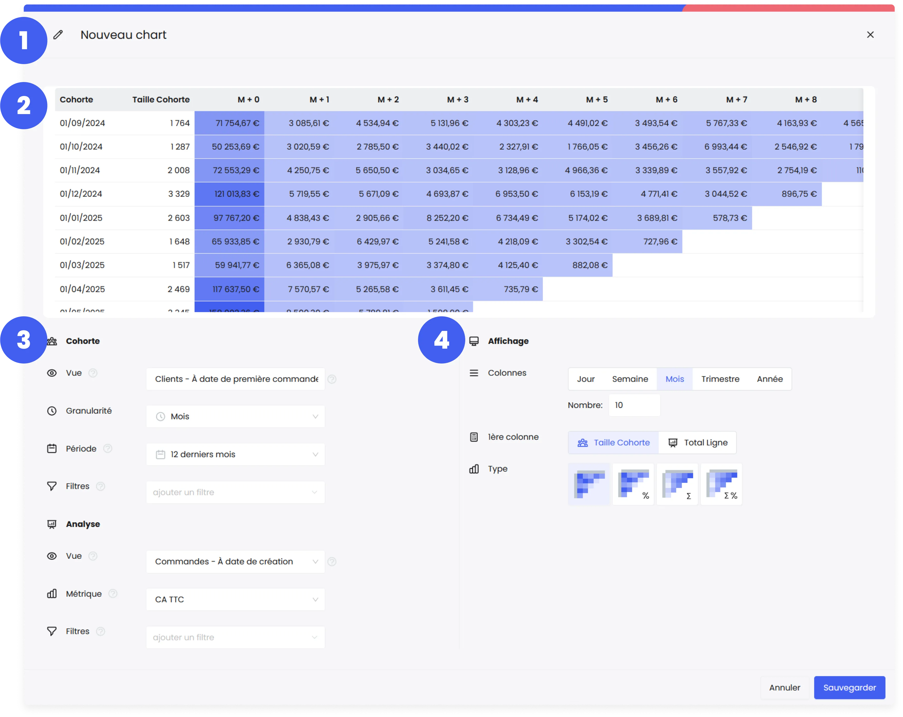Open the help tooltip for Période
The width and height of the screenshot is (903, 717).
[x=108, y=449]
